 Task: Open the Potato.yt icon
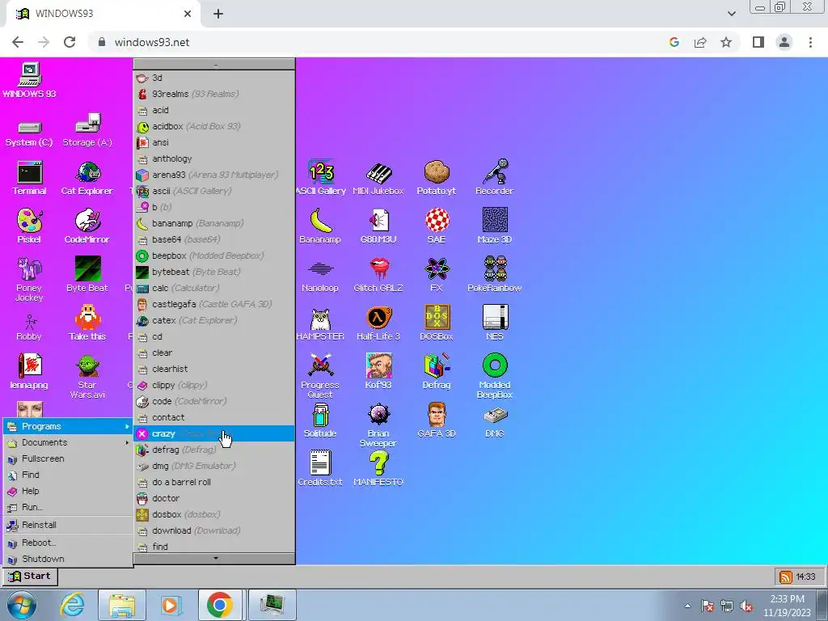coord(437,178)
